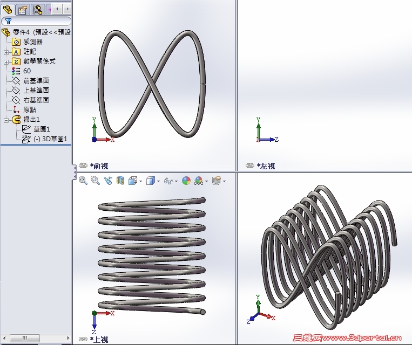Click the Section View icon

[120, 181]
